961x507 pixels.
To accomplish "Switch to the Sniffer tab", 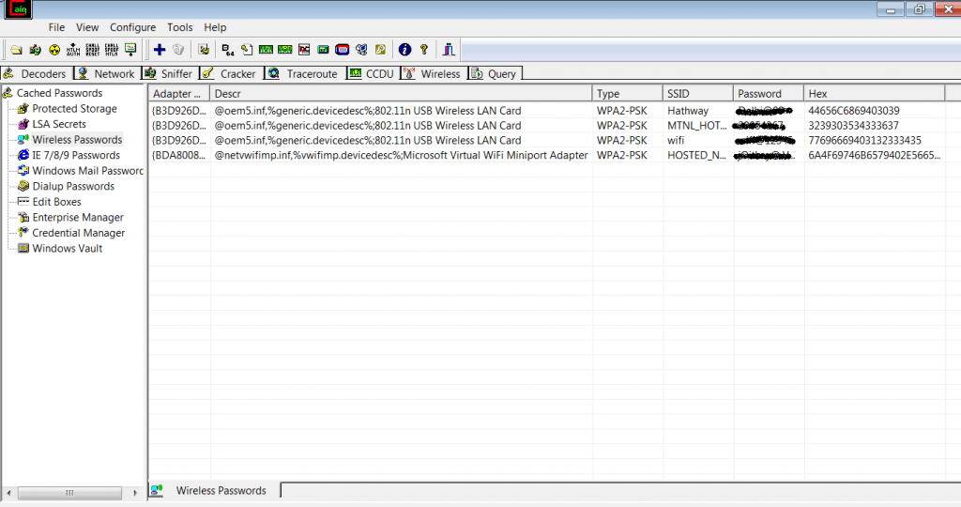I will coord(171,73).
